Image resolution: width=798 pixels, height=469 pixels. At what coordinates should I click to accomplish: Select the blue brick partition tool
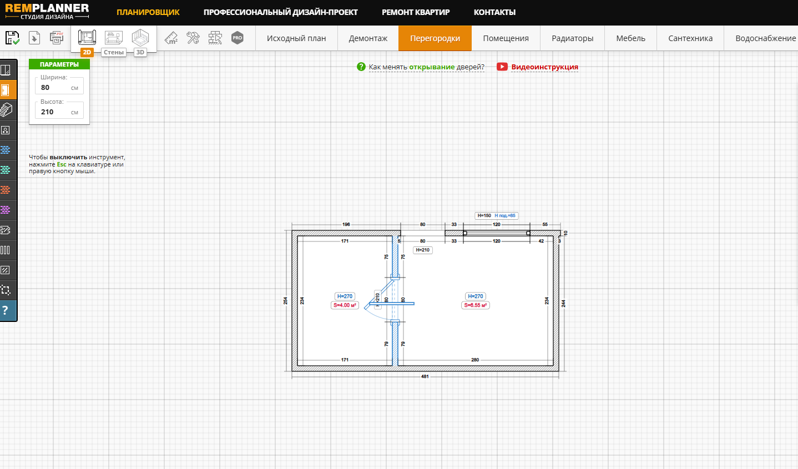pos(6,150)
